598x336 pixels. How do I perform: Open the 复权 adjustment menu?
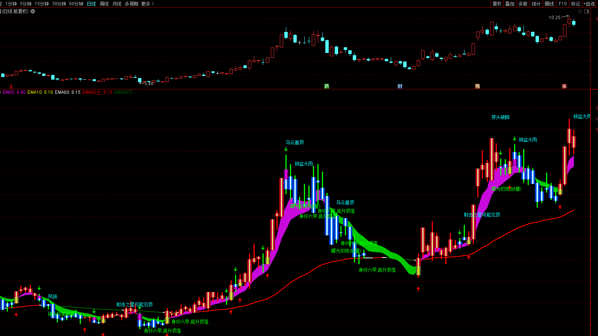pos(497,4)
